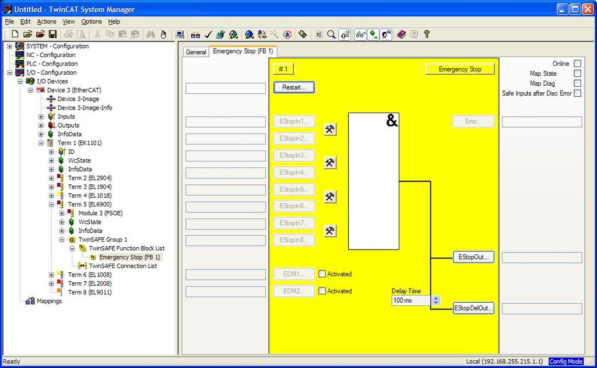Click the computer monitor target system icon
This screenshot has width=597, height=368.
pos(180,34)
